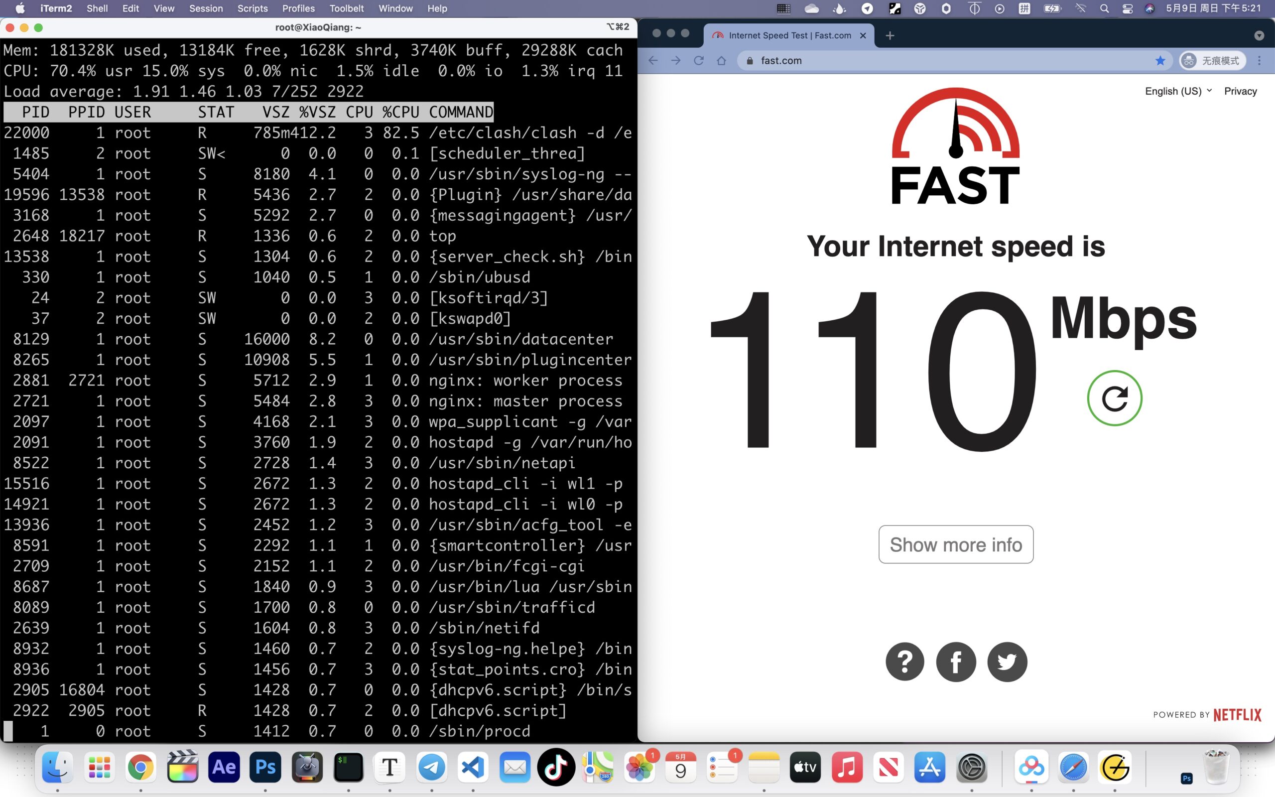
Task: Click the new tab button in browser
Action: 890,36
